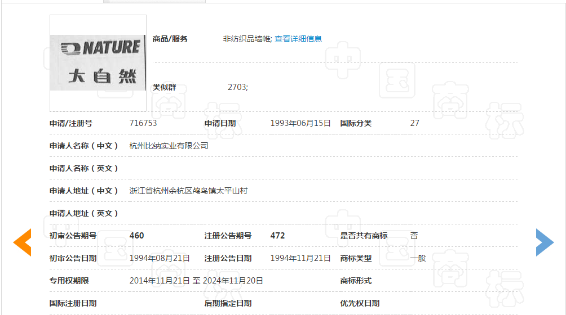This screenshot has width=566, height=315.
Task: Click the 商品/服务 label
Action: [x=170, y=39]
